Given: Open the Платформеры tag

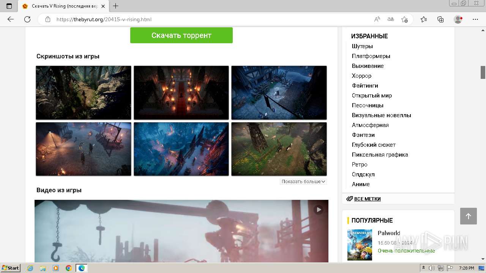Looking at the screenshot, I should click(371, 56).
